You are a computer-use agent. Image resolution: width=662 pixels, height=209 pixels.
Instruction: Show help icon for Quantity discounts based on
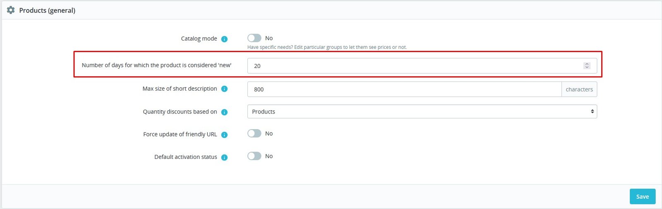tap(224, 112)
